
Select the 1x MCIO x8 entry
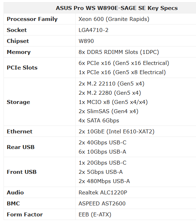113,102
